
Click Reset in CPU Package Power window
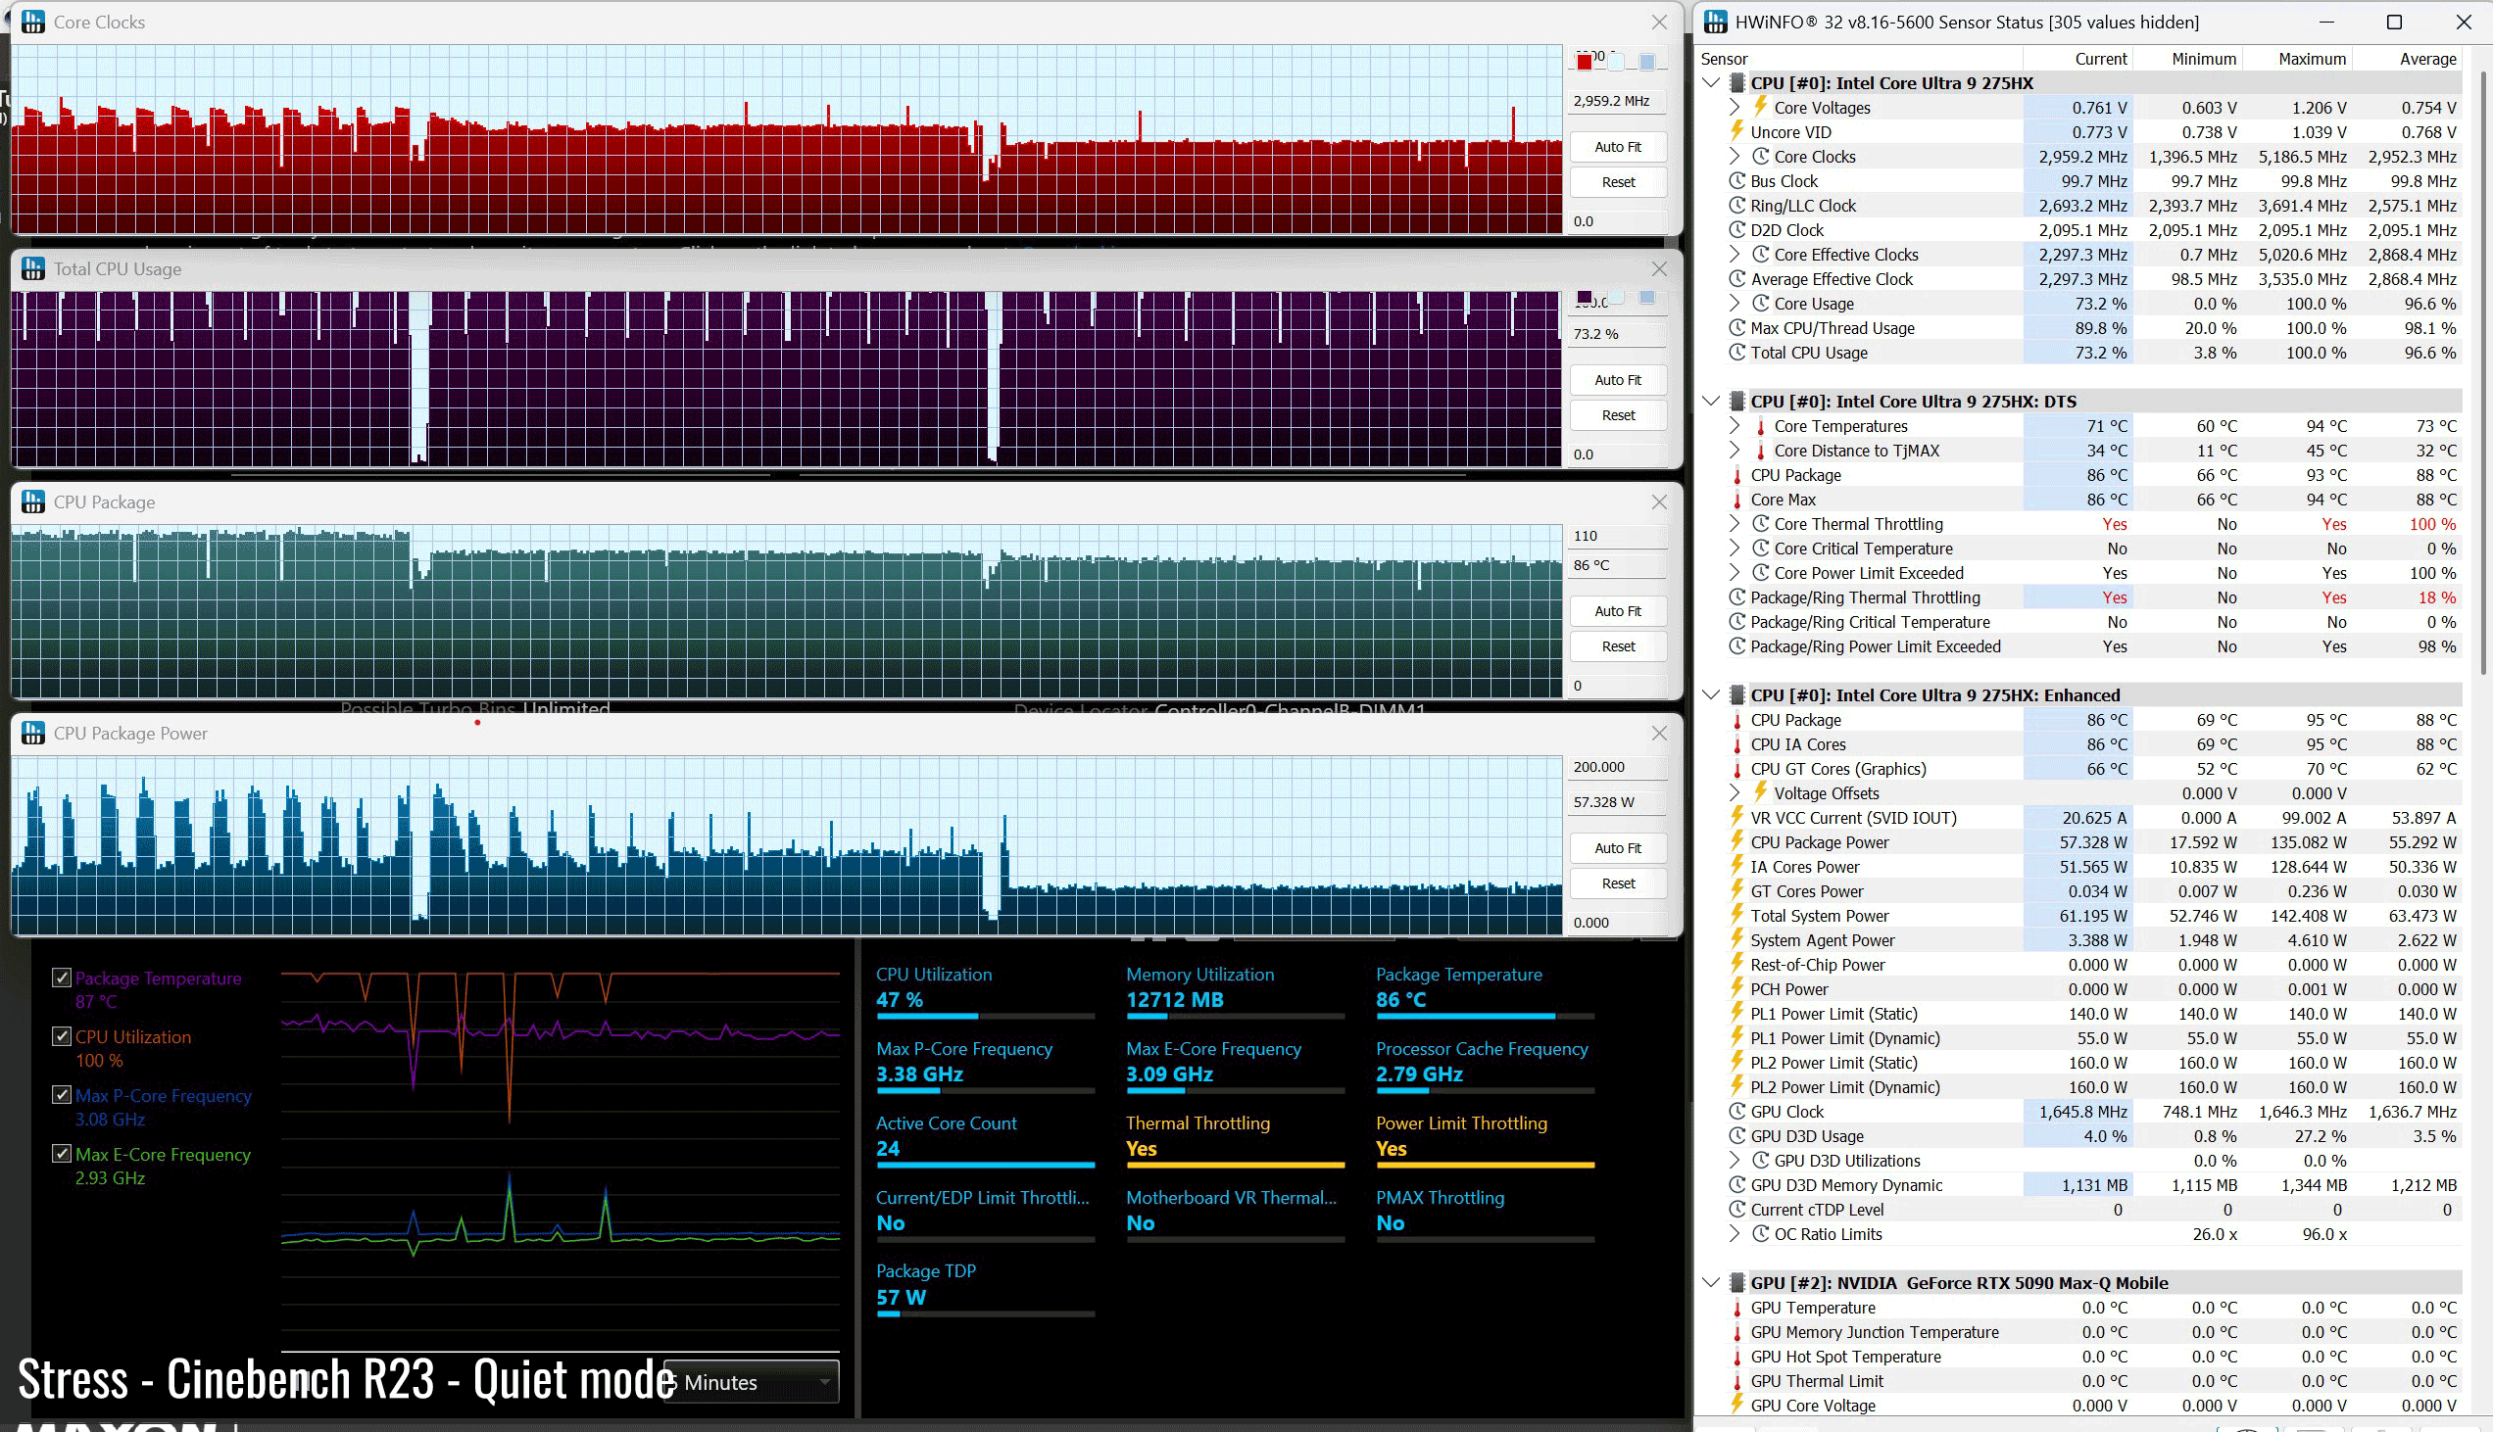tap(1617, 883)
